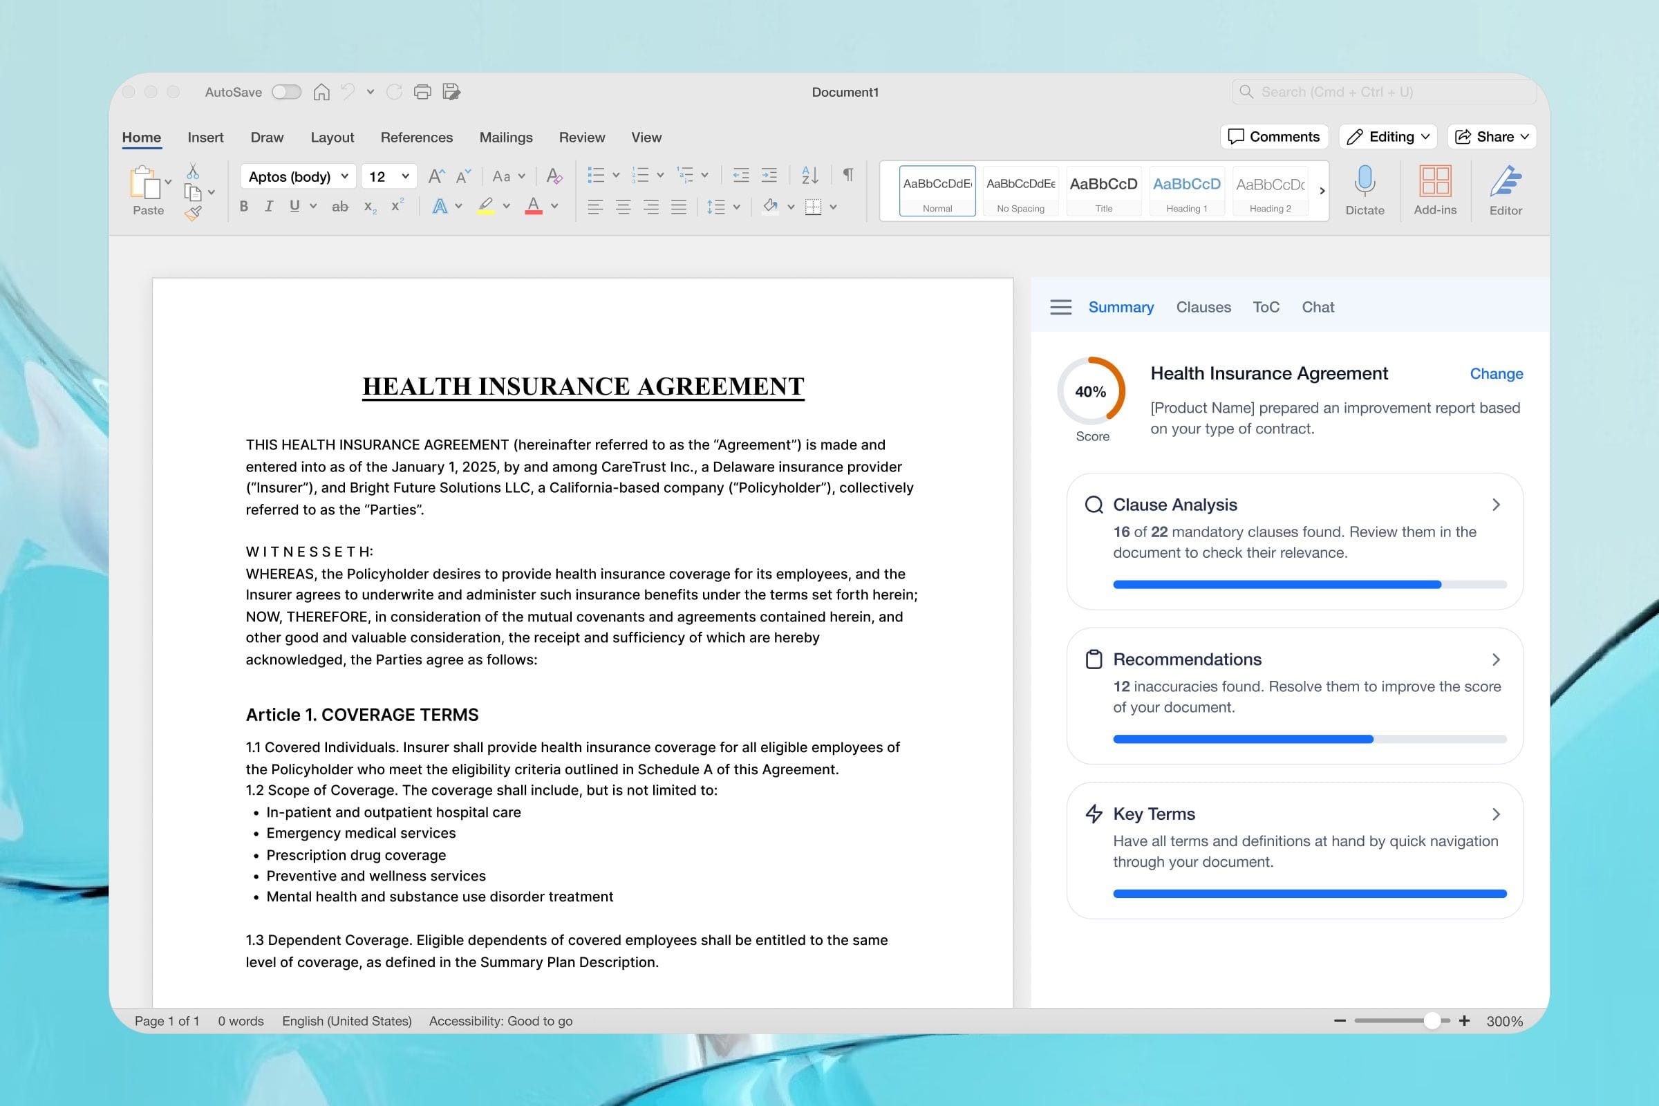This screenshot has width=1659, height=1106.
Task: Open the Clauses tab in side panel
Action: click(x=1203, y=307)
